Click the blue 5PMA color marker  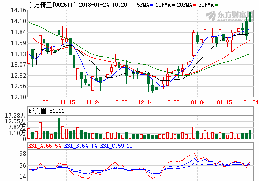(x=152, y=5)
